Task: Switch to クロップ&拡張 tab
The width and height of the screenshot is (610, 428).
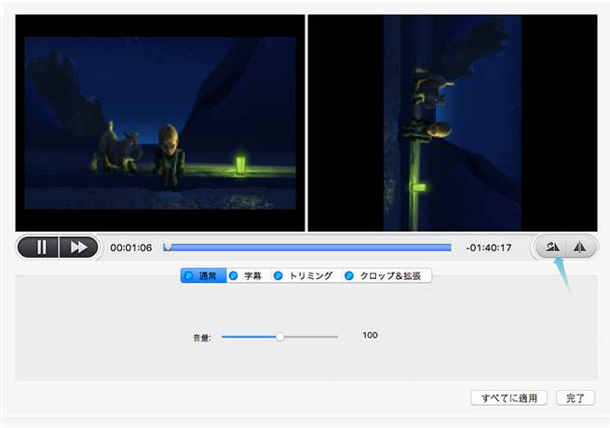Action: (386, 275)
